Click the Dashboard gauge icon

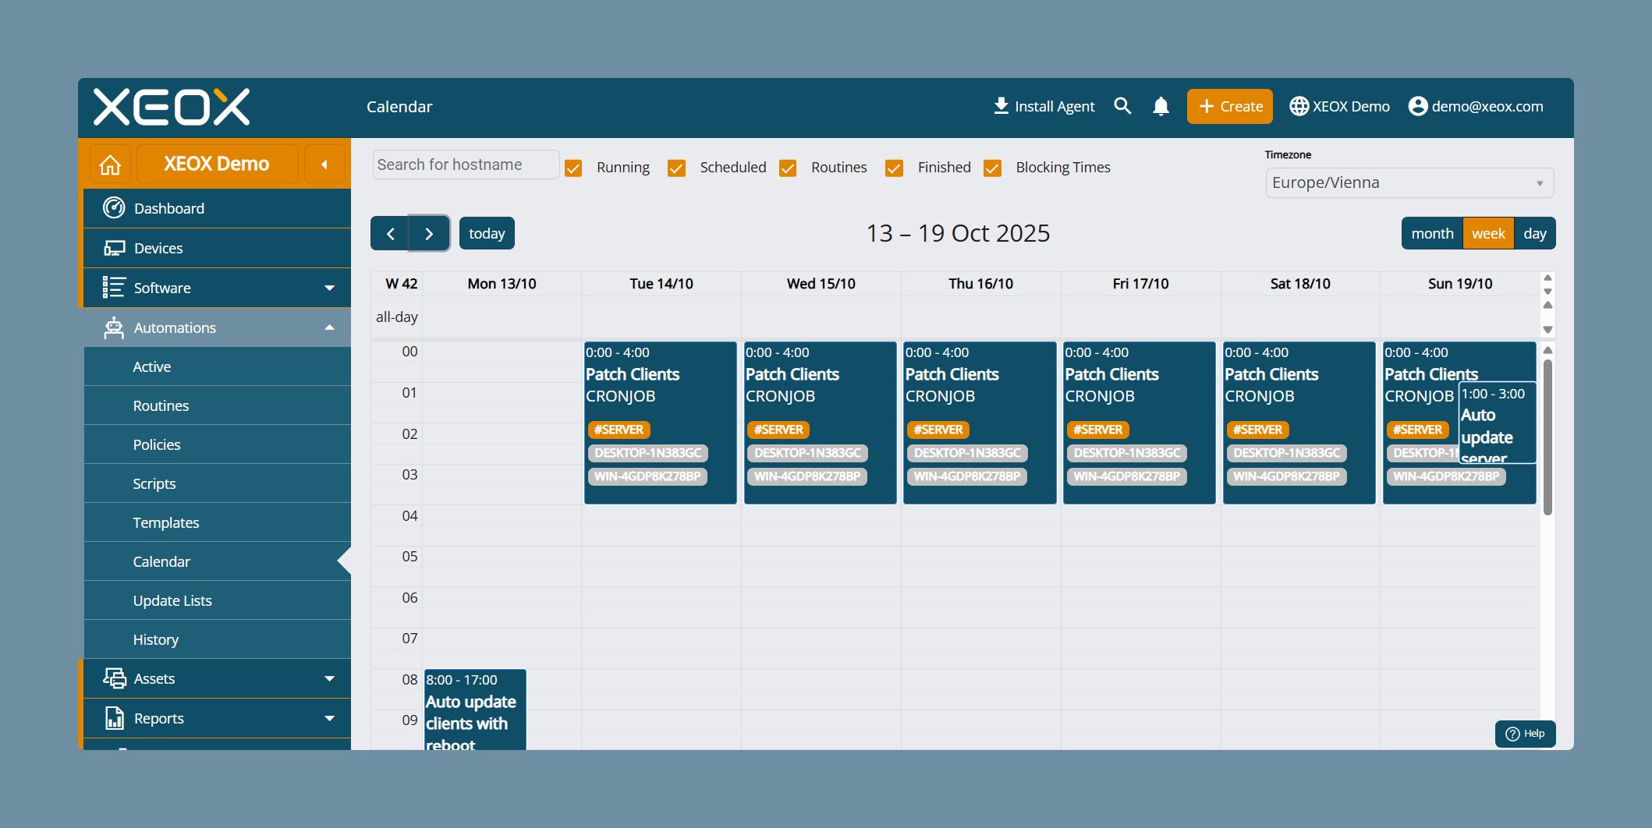(114, 208)
